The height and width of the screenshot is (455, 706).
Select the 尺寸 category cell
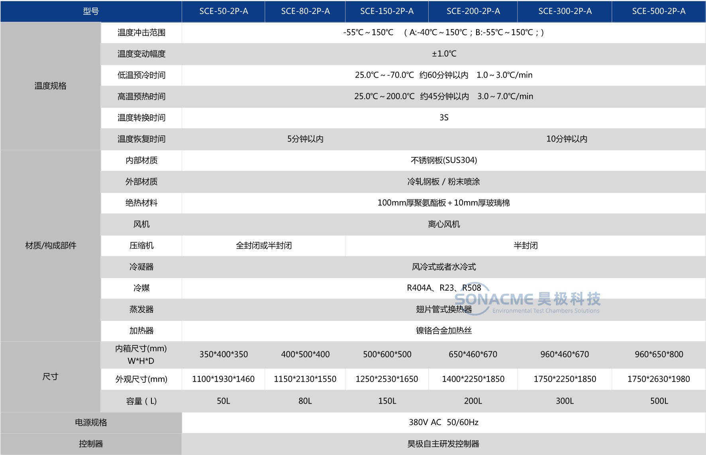50,377
